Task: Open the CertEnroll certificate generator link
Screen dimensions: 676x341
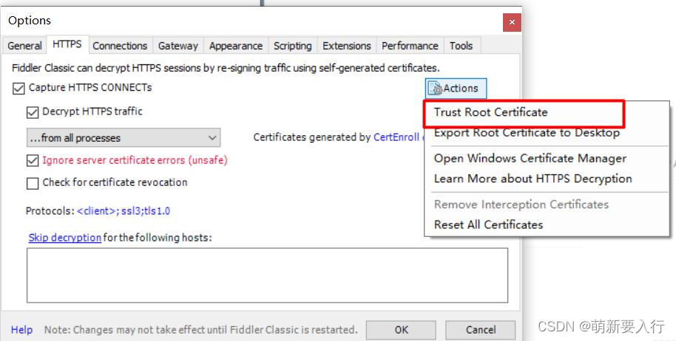Action: (x=396, y=137)
